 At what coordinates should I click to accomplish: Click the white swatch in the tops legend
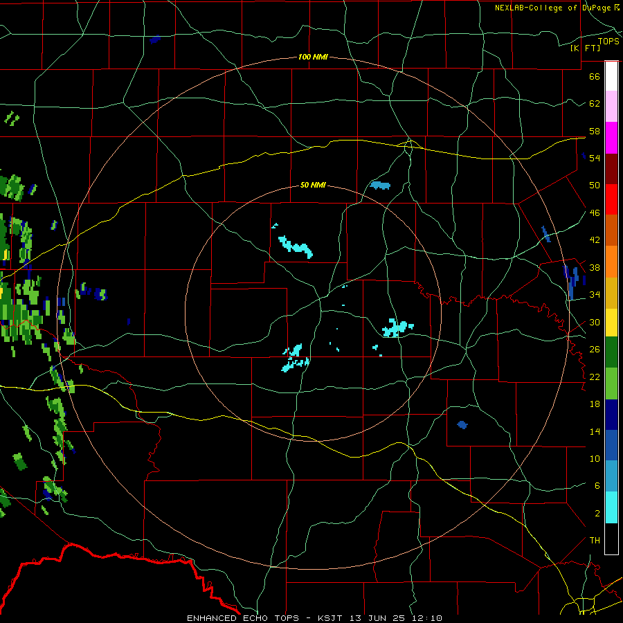pyautogui.click(x=611, y=76)
